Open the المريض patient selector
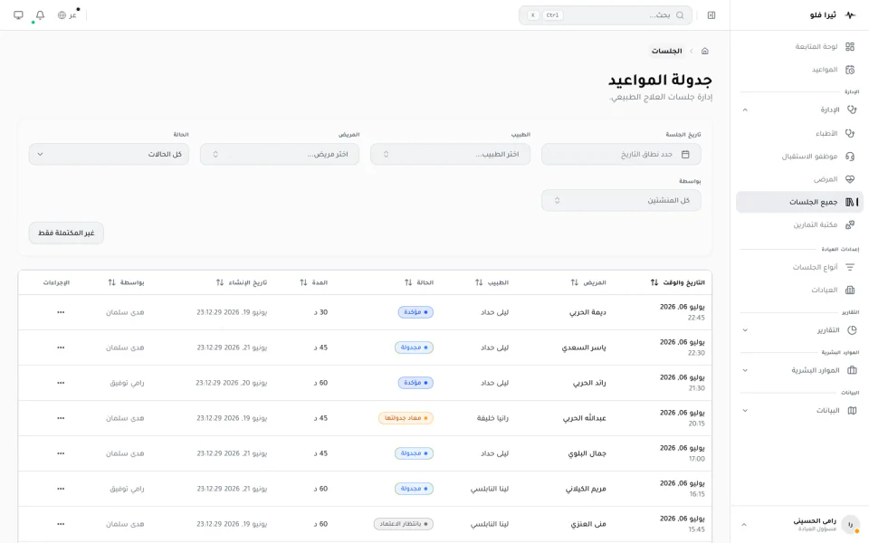This screenshot has width=869, height=543. click(280, 154)
